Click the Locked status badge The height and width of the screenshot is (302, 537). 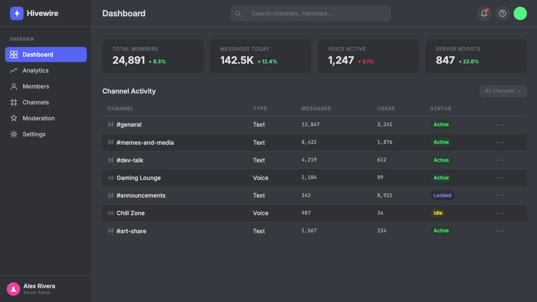point(442,195)
